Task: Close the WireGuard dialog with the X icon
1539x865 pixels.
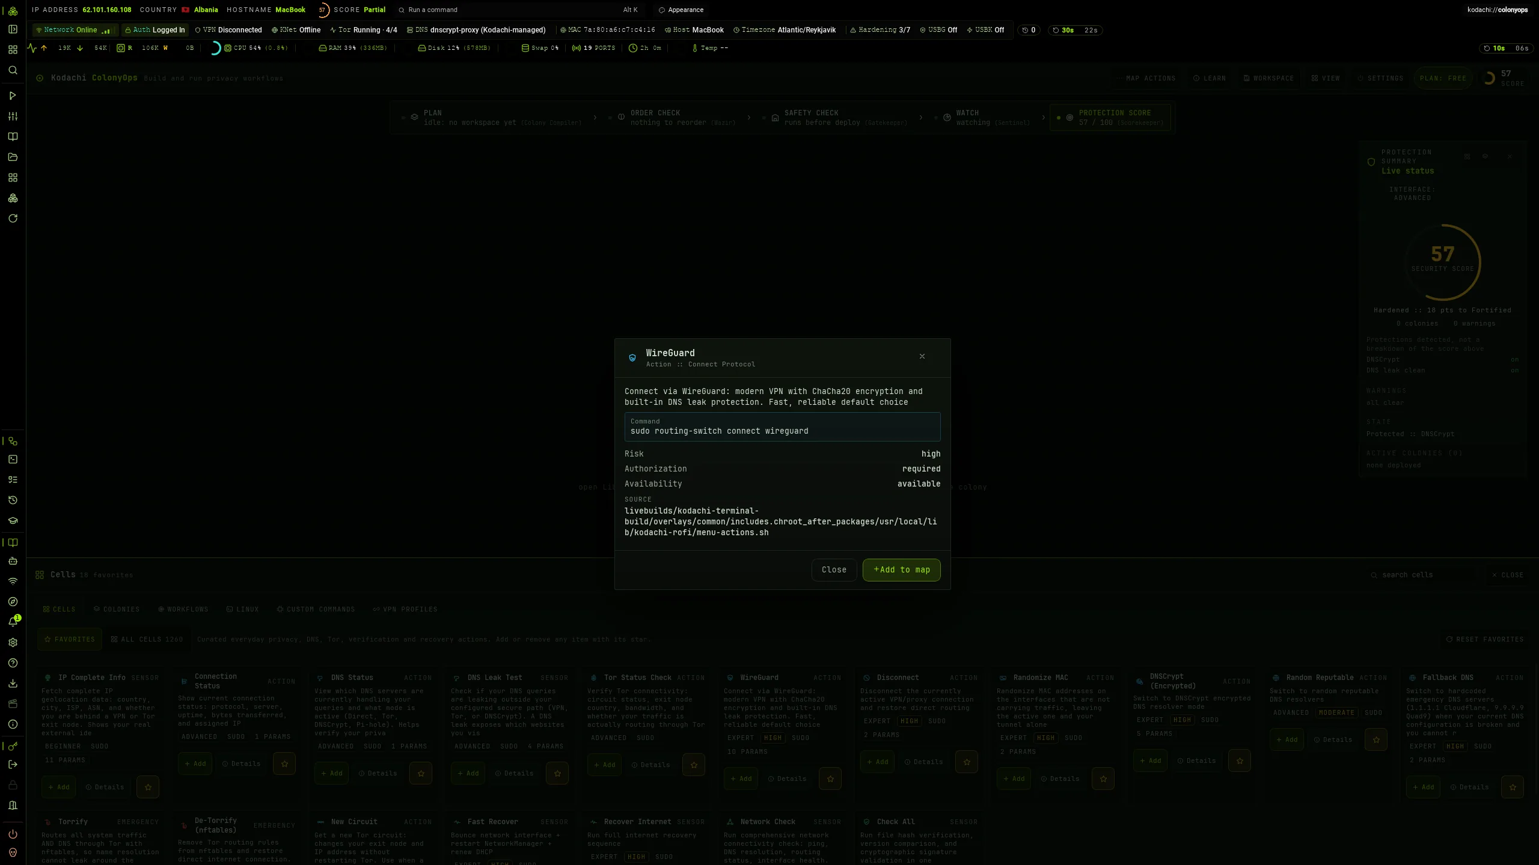Action: (922, 357)
